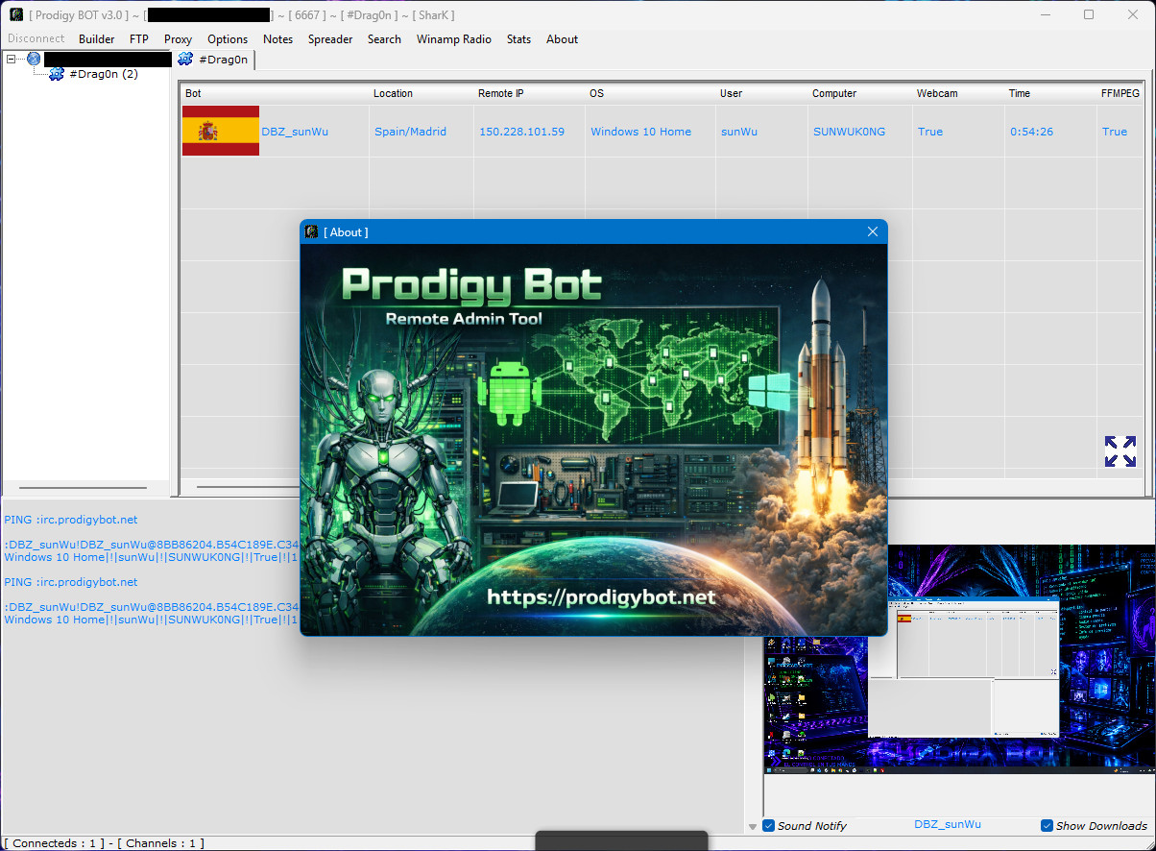Open the FTP menu
The width and height of the screenshot is (1156, 851).
[139, 39]
